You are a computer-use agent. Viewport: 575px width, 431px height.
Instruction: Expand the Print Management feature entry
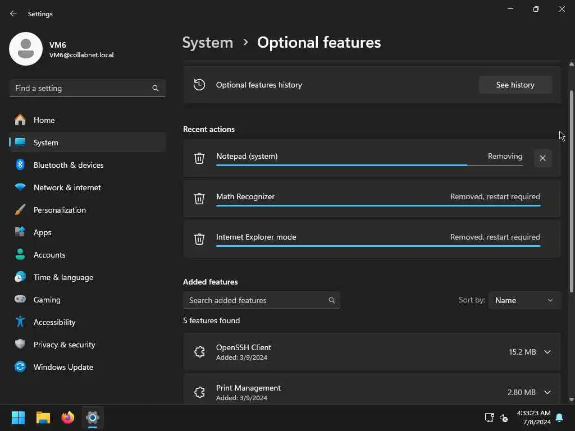(x=547, y=392)
